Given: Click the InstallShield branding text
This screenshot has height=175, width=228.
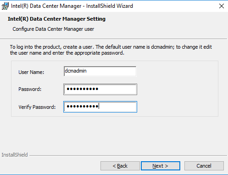Looking at the screenshot, I should pyautogui.click(x=15, y=155).
